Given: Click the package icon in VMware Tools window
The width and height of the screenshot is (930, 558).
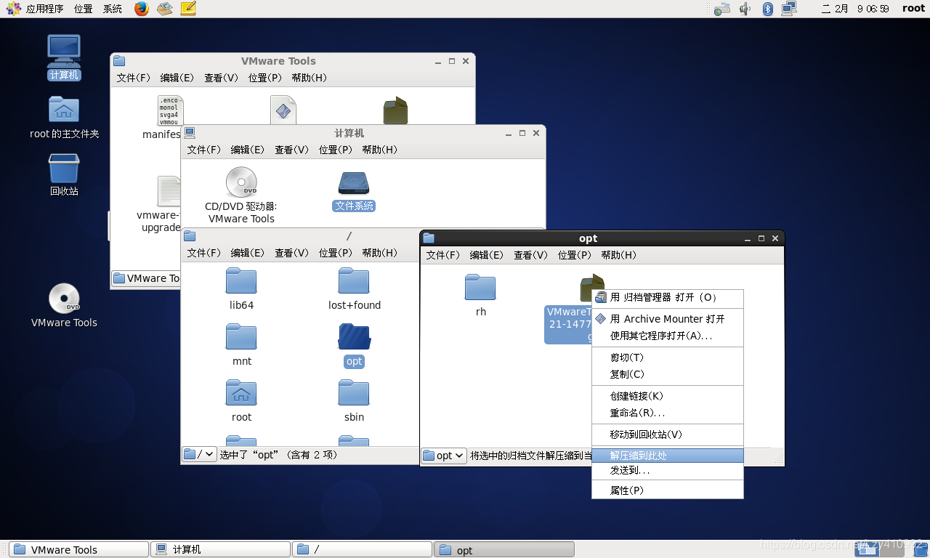Looking at the screenshot, I should 395,110.
